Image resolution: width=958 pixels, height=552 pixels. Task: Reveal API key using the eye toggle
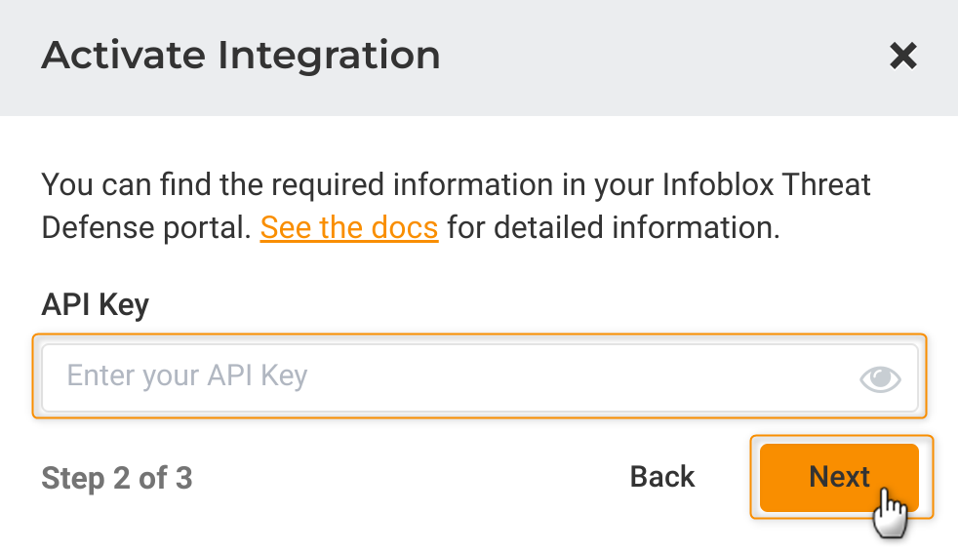coord(879,378)
